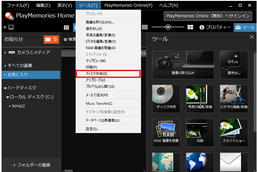Open the 書き出し export tool tile

[x=234, y=65]
